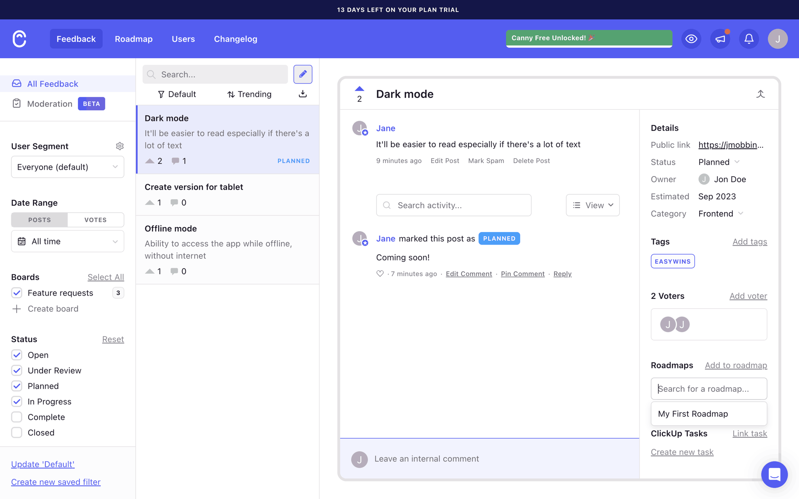This screenshot has height=499, width=799.
Task: Click the Offline mode comment count icon
Action: point(174,271)
